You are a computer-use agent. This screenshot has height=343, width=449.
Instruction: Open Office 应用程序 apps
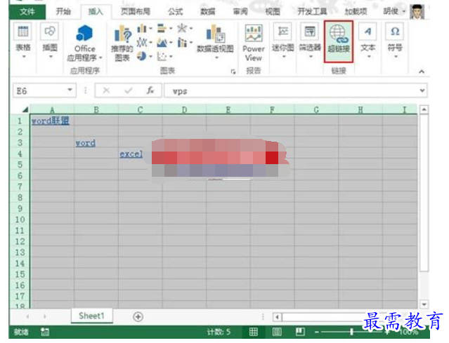click(84, 43)
